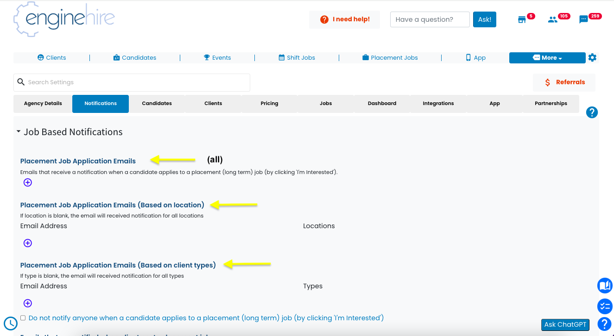Open the Candidates navigation item

click(x=135, y=58)
